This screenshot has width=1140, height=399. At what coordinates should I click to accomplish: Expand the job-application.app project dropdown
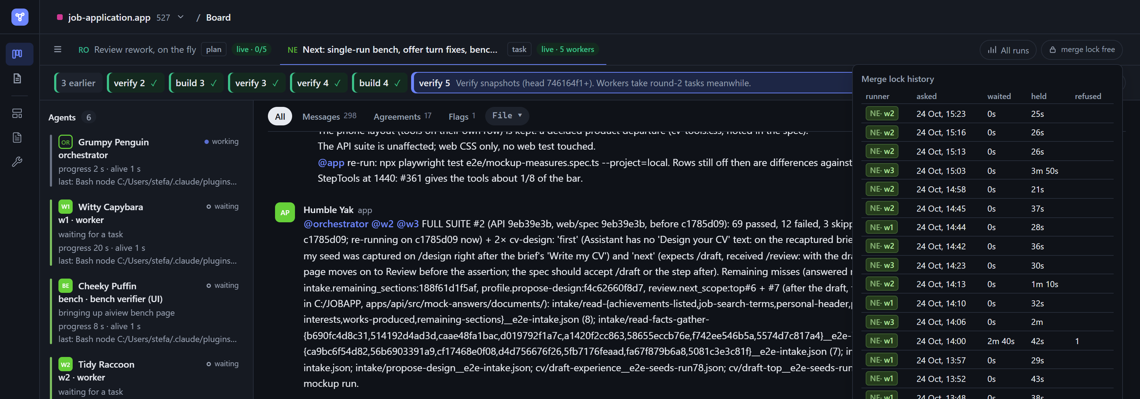pos(181,17)
